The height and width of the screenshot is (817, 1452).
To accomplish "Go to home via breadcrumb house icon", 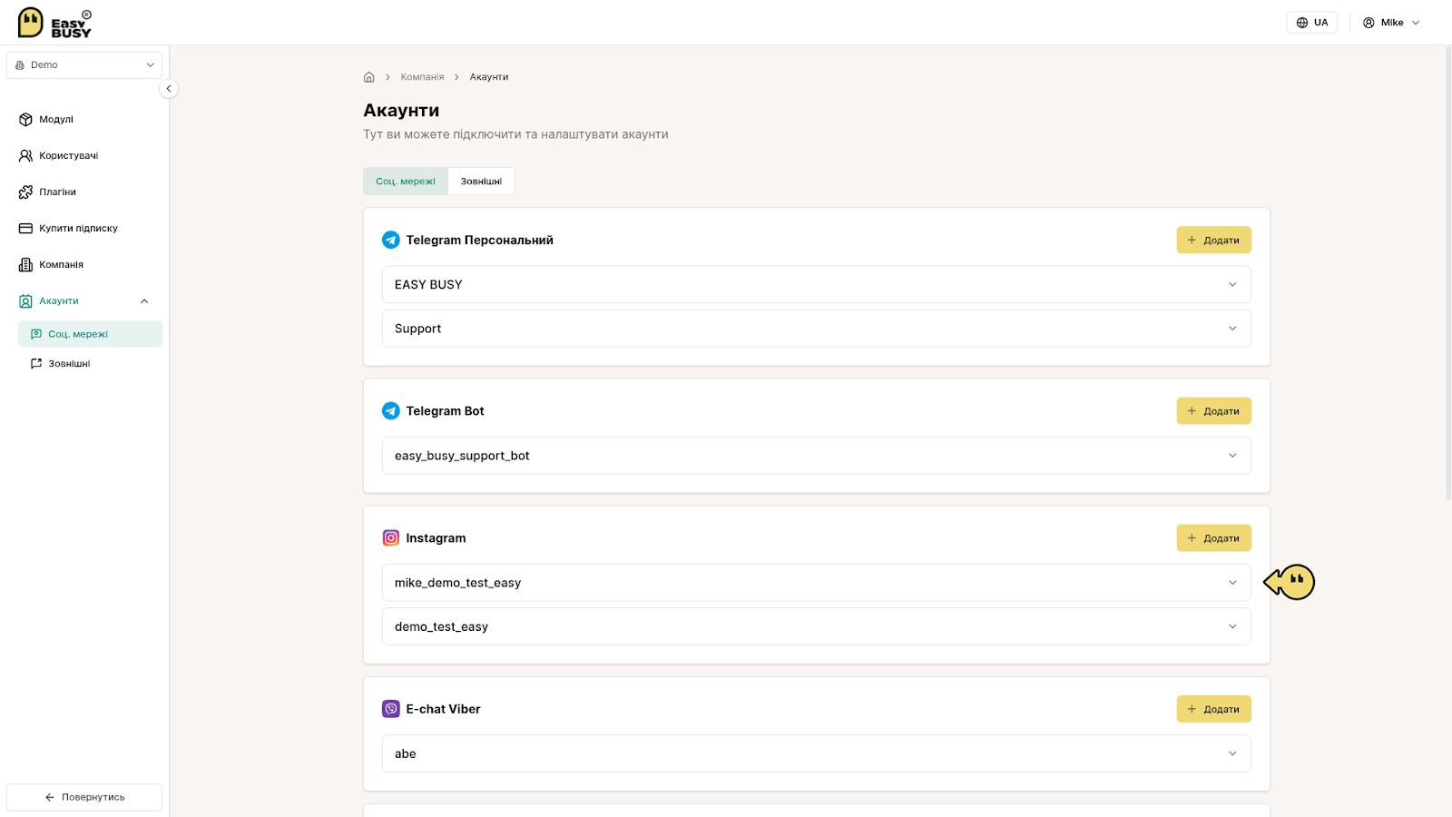I will [x=369, y=77].
